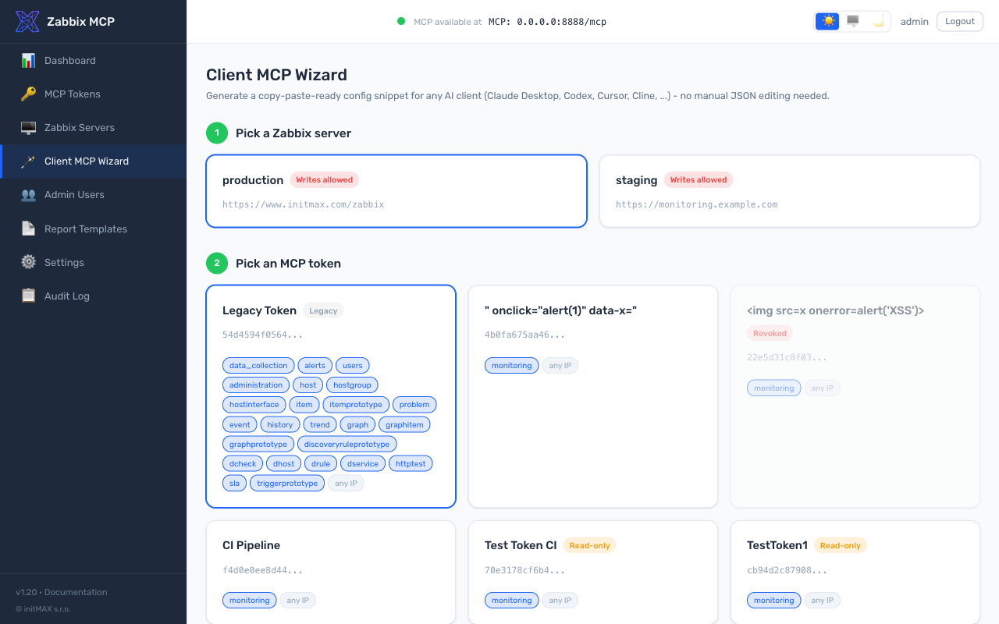
Task: Click the hostinterface scope tag
Action: click(254, 404)
